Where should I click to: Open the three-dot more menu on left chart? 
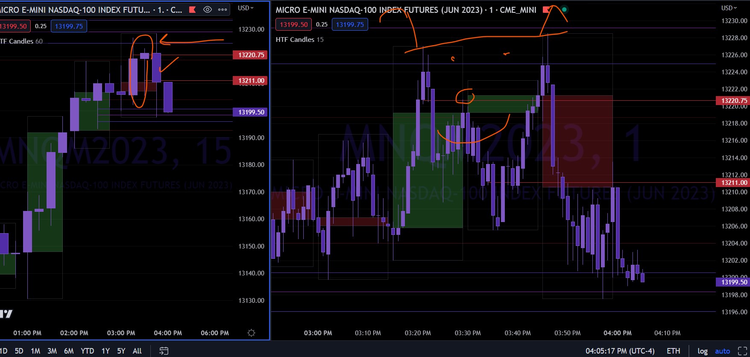(x=223, y=9)
